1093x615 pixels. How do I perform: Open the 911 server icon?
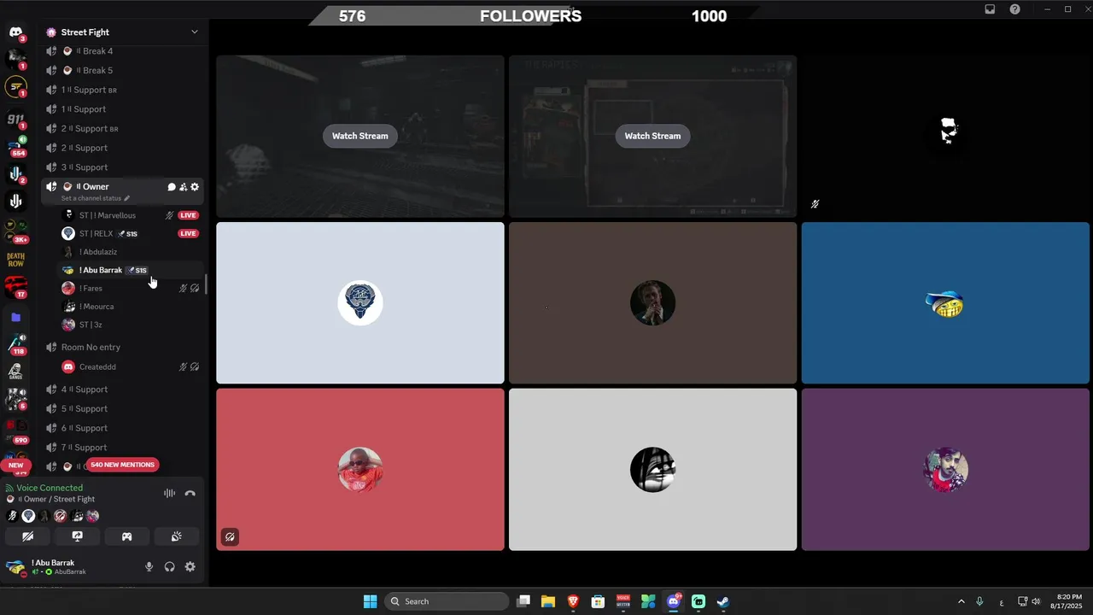click(15, 119)
